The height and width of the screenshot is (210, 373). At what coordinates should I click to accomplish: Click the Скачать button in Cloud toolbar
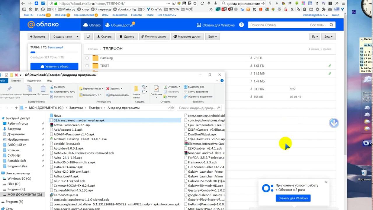tap(105, 37)
